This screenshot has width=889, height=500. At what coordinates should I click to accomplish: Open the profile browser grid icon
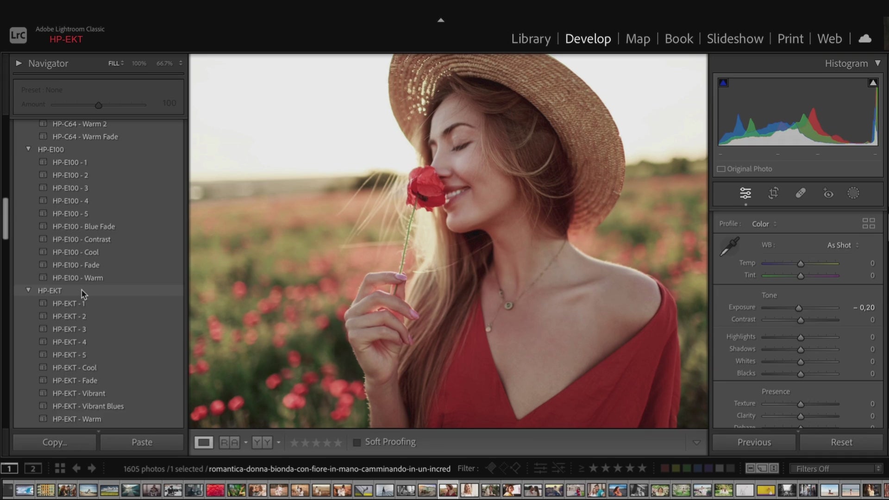(869, 224)
